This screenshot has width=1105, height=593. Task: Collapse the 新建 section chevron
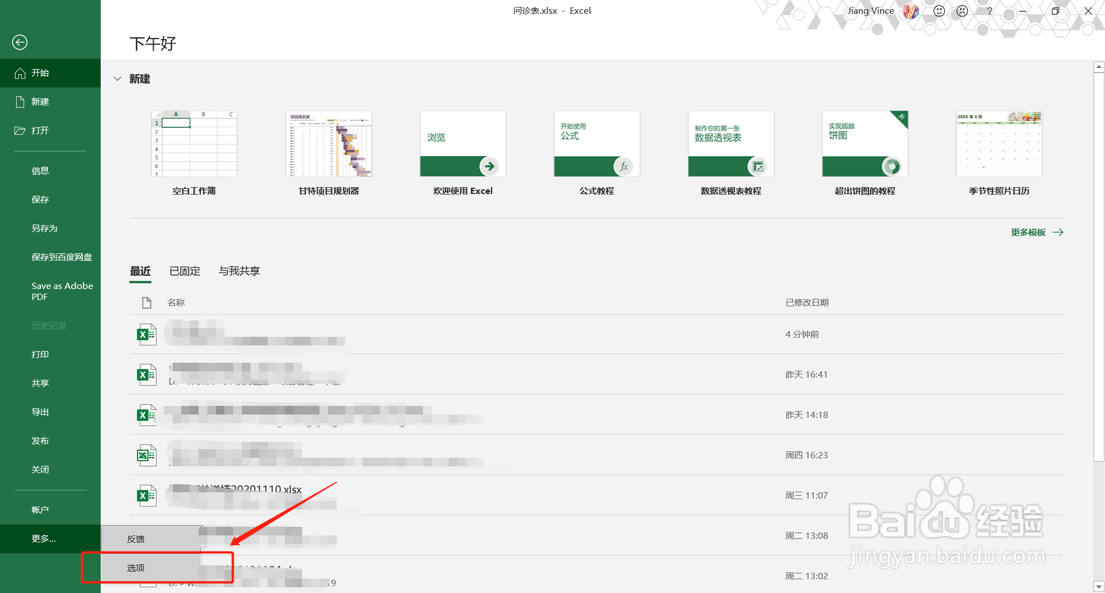pos(117,79)
